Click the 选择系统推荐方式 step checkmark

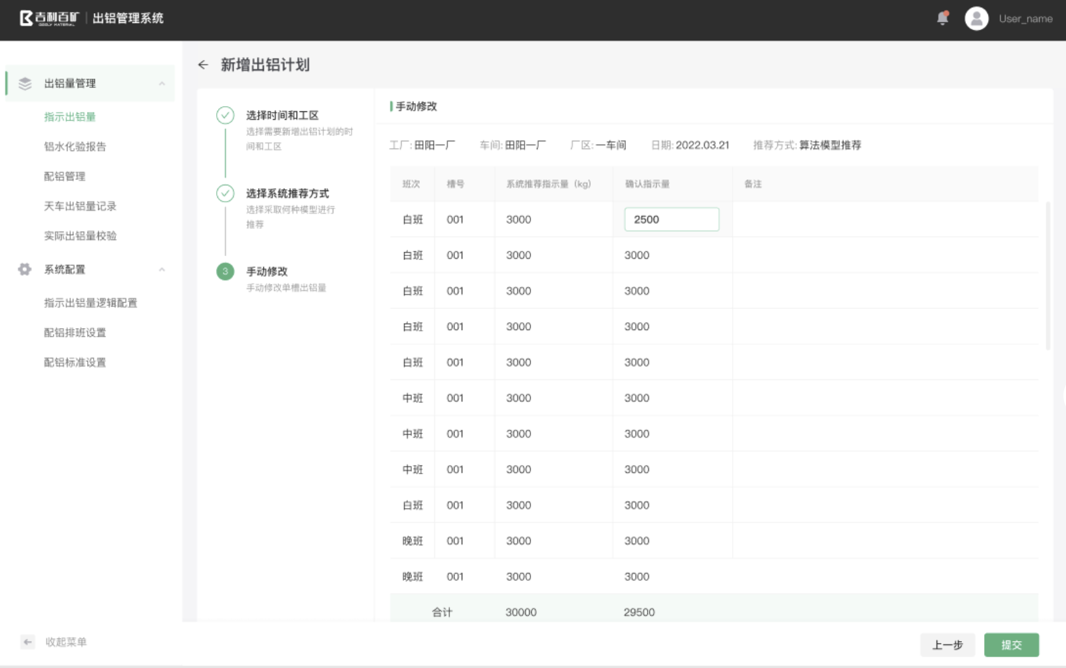tap(225, 194)
